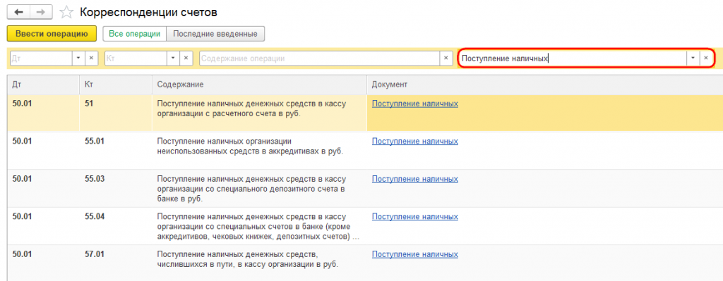Open Поступление наличных link in row Кт 55.01
723x281 pixels.
click(x=415, y=141)
